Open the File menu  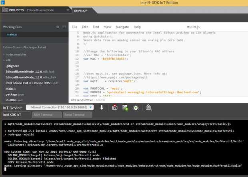[74, 27]
